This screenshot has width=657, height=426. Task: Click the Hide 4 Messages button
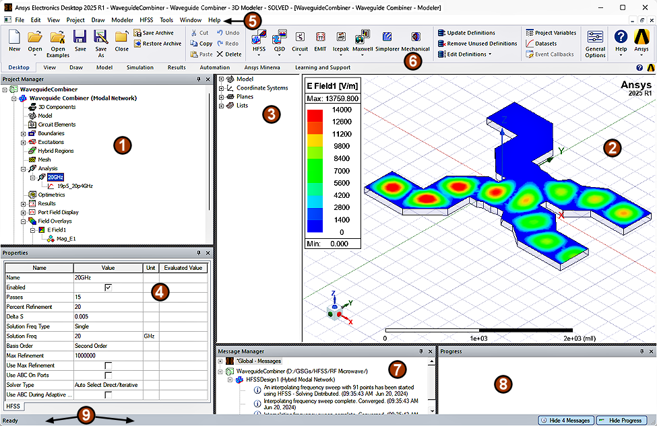click(565, 420)
